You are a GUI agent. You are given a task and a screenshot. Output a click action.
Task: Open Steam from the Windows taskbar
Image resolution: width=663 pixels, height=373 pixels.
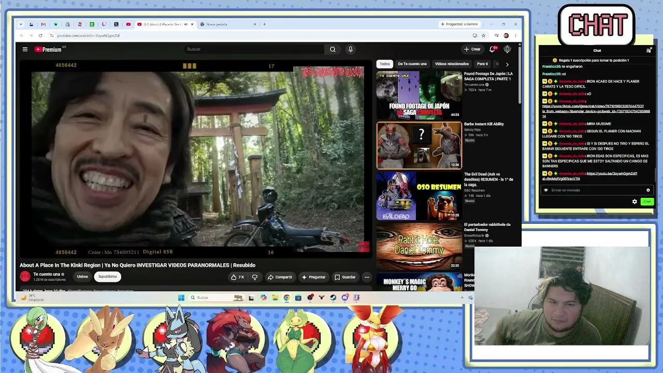(x=333, y=297)
